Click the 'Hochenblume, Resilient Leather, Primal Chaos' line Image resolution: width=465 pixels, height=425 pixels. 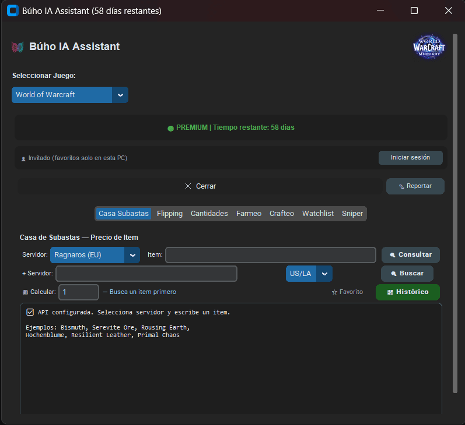pos(103,335)
